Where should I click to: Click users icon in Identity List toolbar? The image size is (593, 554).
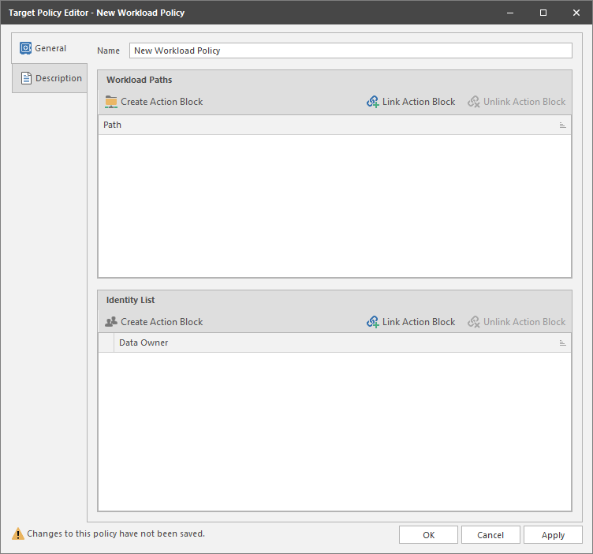[x=111, y=322]
